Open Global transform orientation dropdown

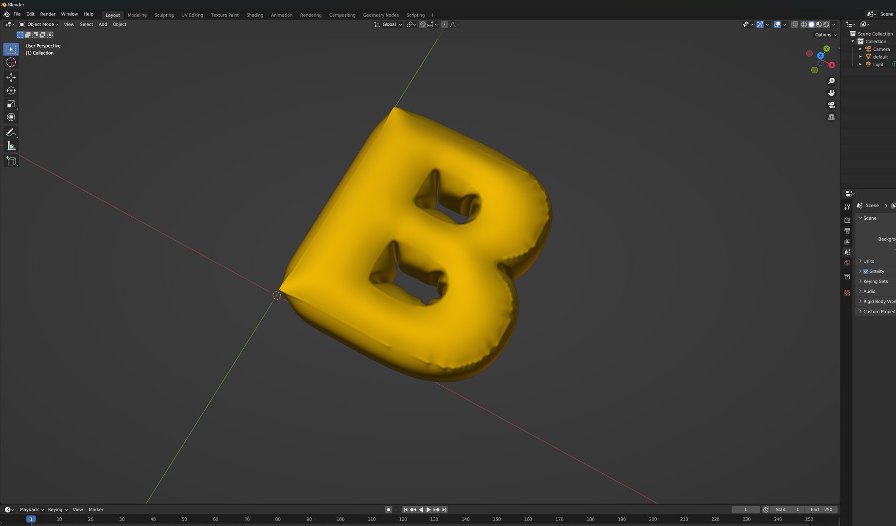(x=388, y=24)
